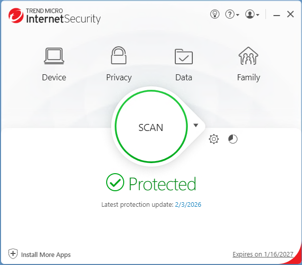Open the Help question mark dropdown
Image resolution: width=302 pixels, height=265 pixels.
click(232, 15)
